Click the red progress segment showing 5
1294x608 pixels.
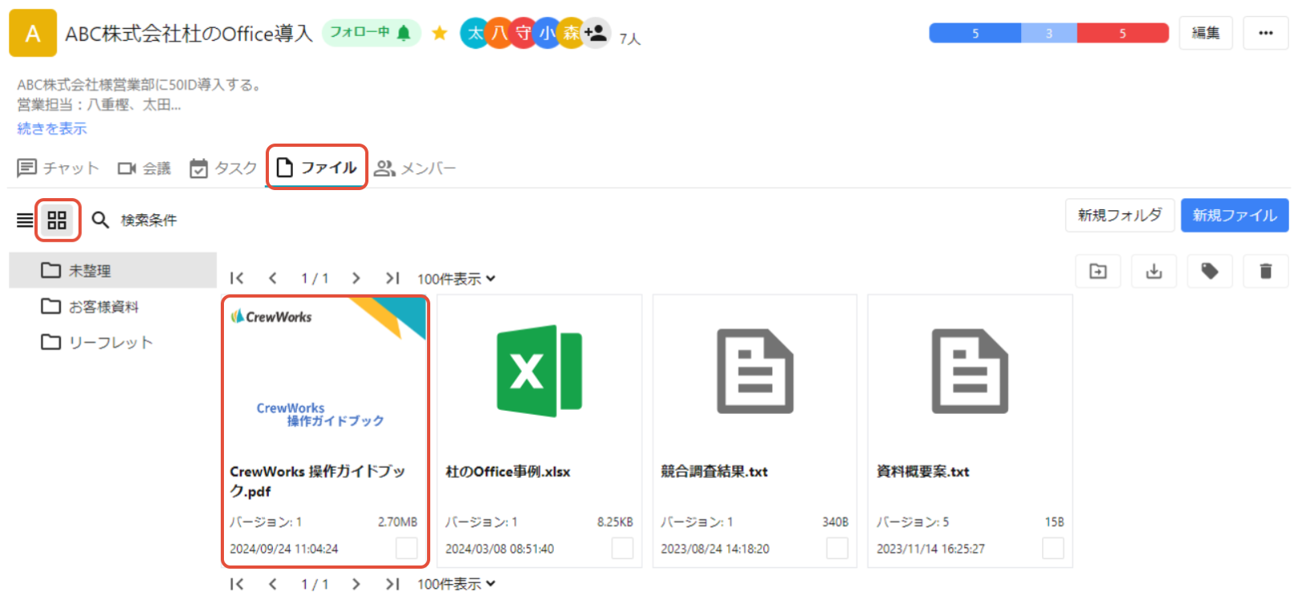[1123, 33]
